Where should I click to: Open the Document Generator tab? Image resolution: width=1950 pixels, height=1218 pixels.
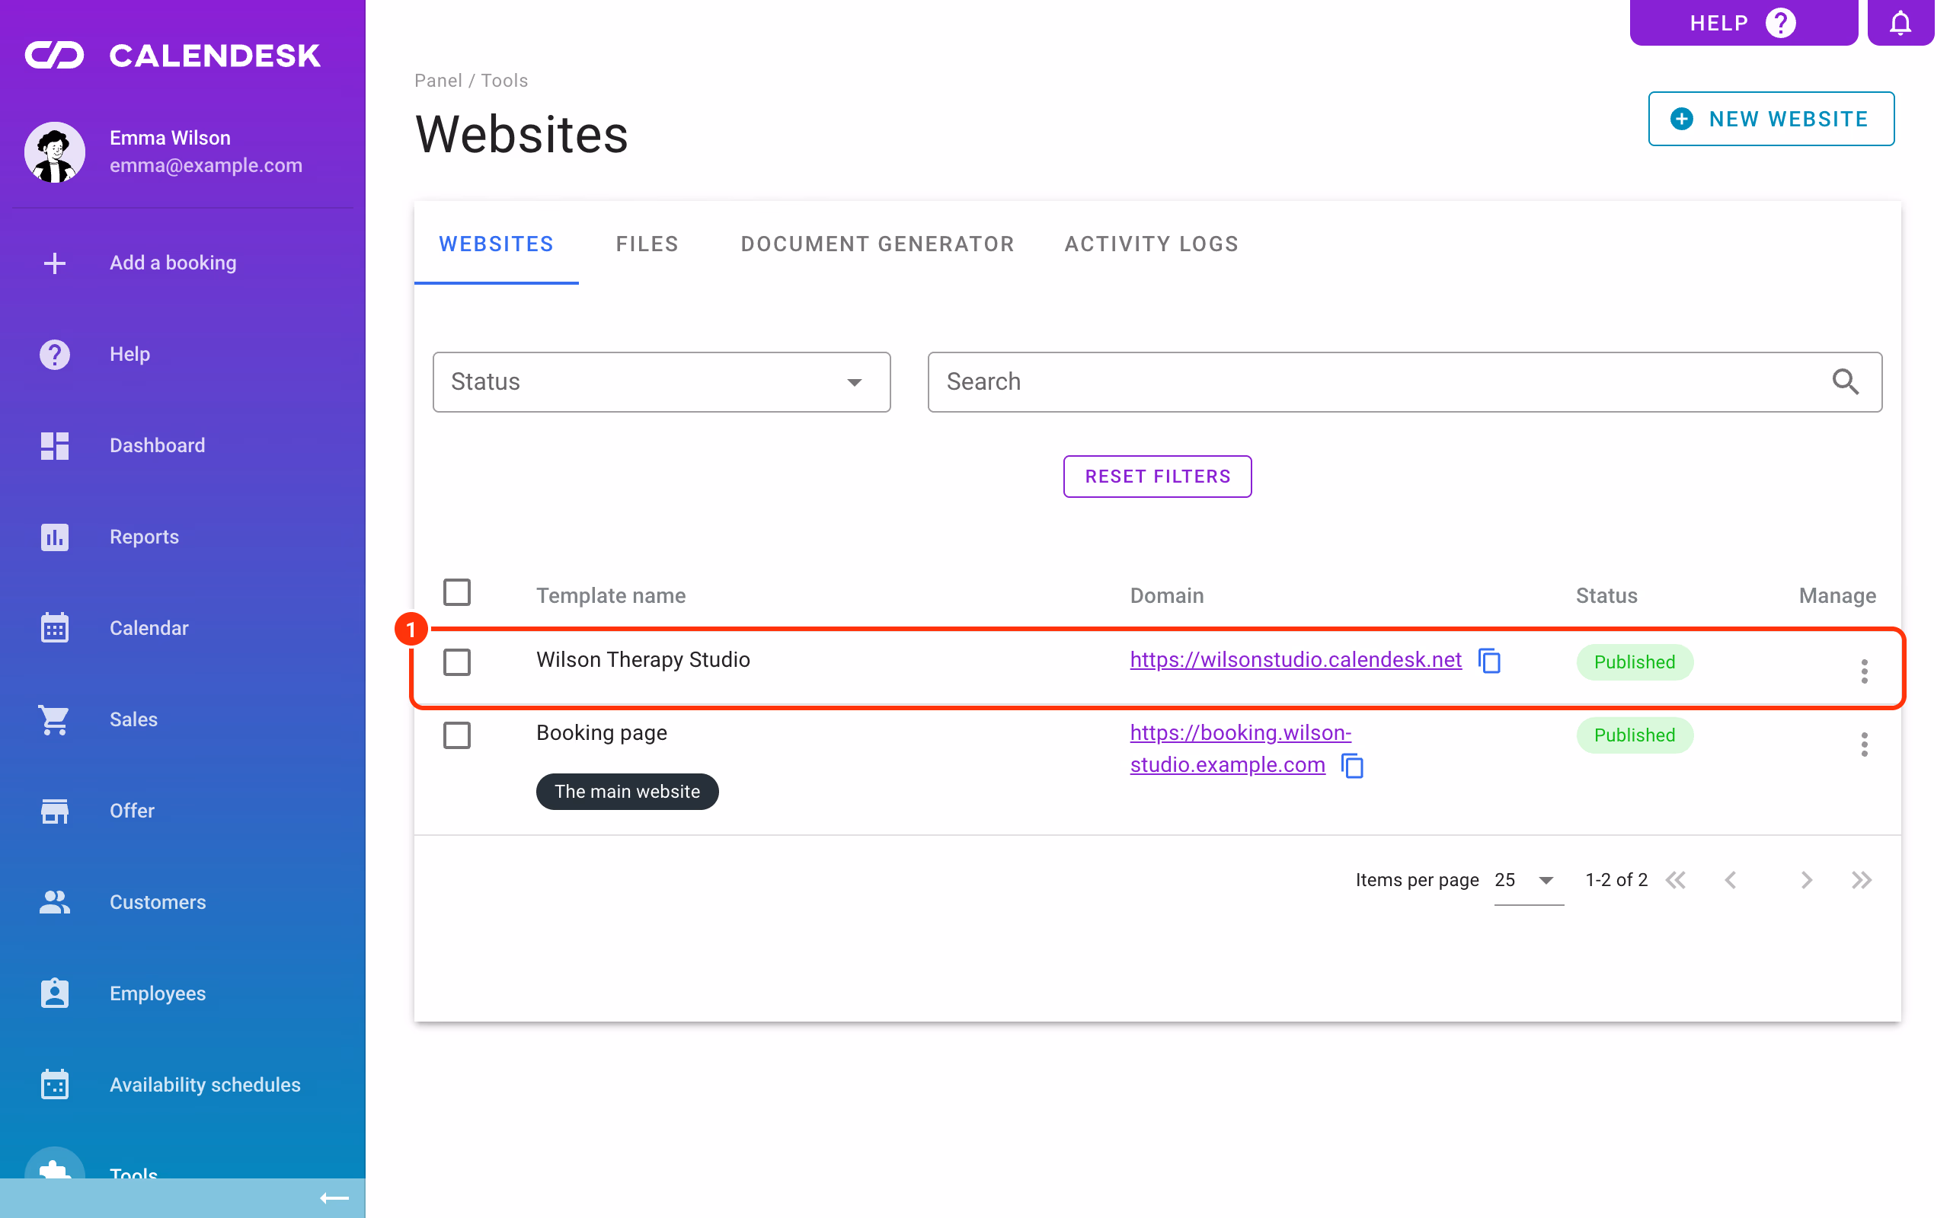tap(877, 244)
